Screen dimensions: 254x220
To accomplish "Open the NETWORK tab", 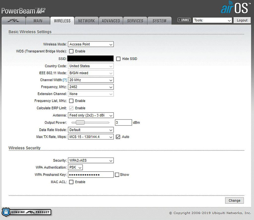I will (86, 21).
